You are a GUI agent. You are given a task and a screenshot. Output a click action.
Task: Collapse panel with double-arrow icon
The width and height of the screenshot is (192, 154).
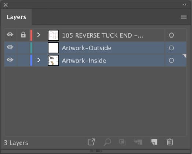185,5
